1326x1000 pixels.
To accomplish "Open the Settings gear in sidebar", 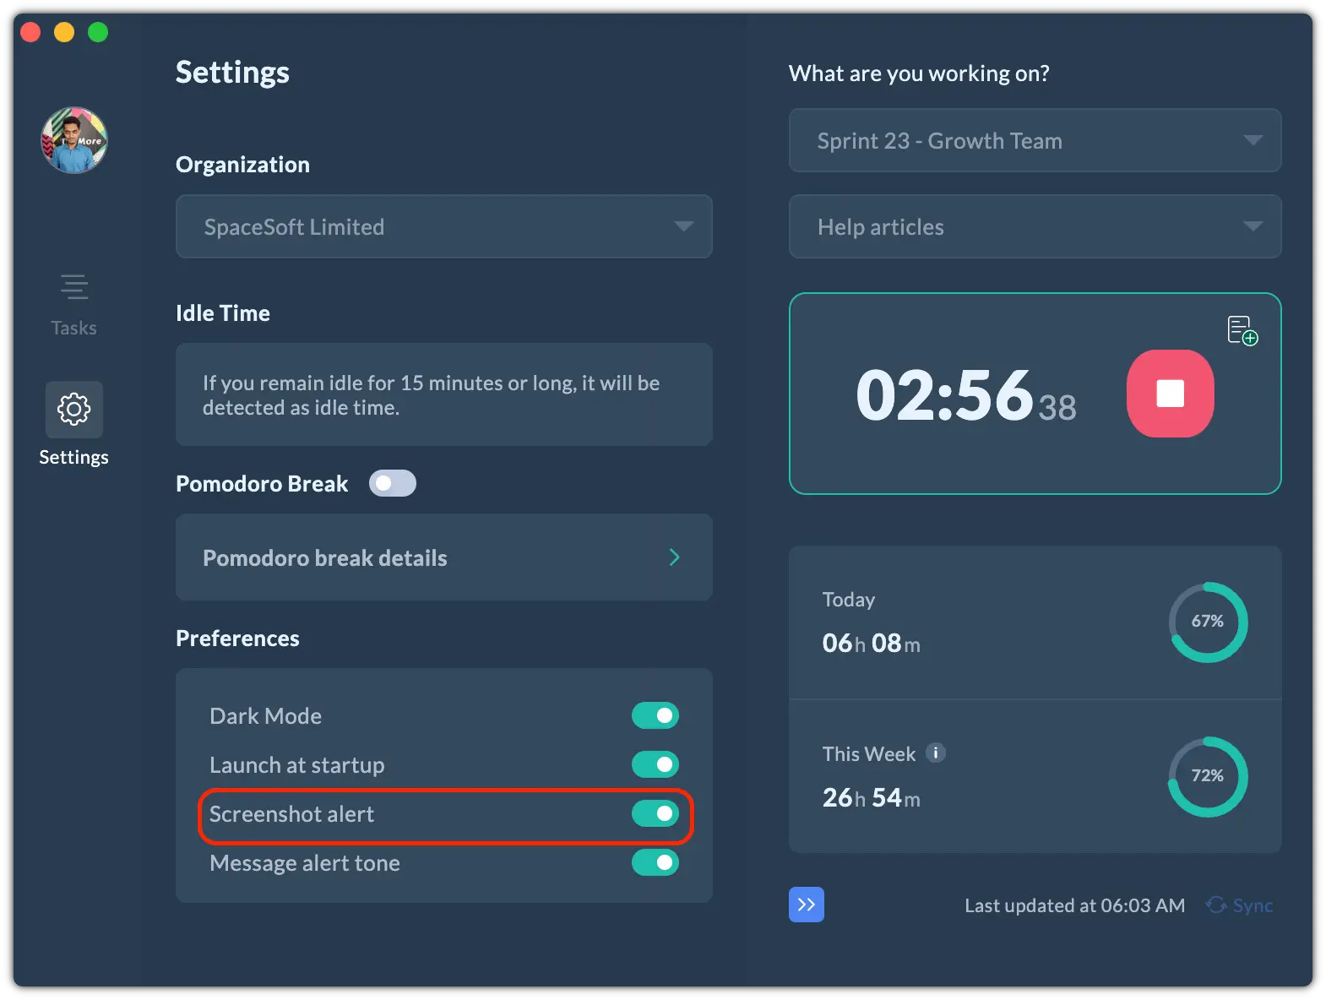I will (74, 410).
